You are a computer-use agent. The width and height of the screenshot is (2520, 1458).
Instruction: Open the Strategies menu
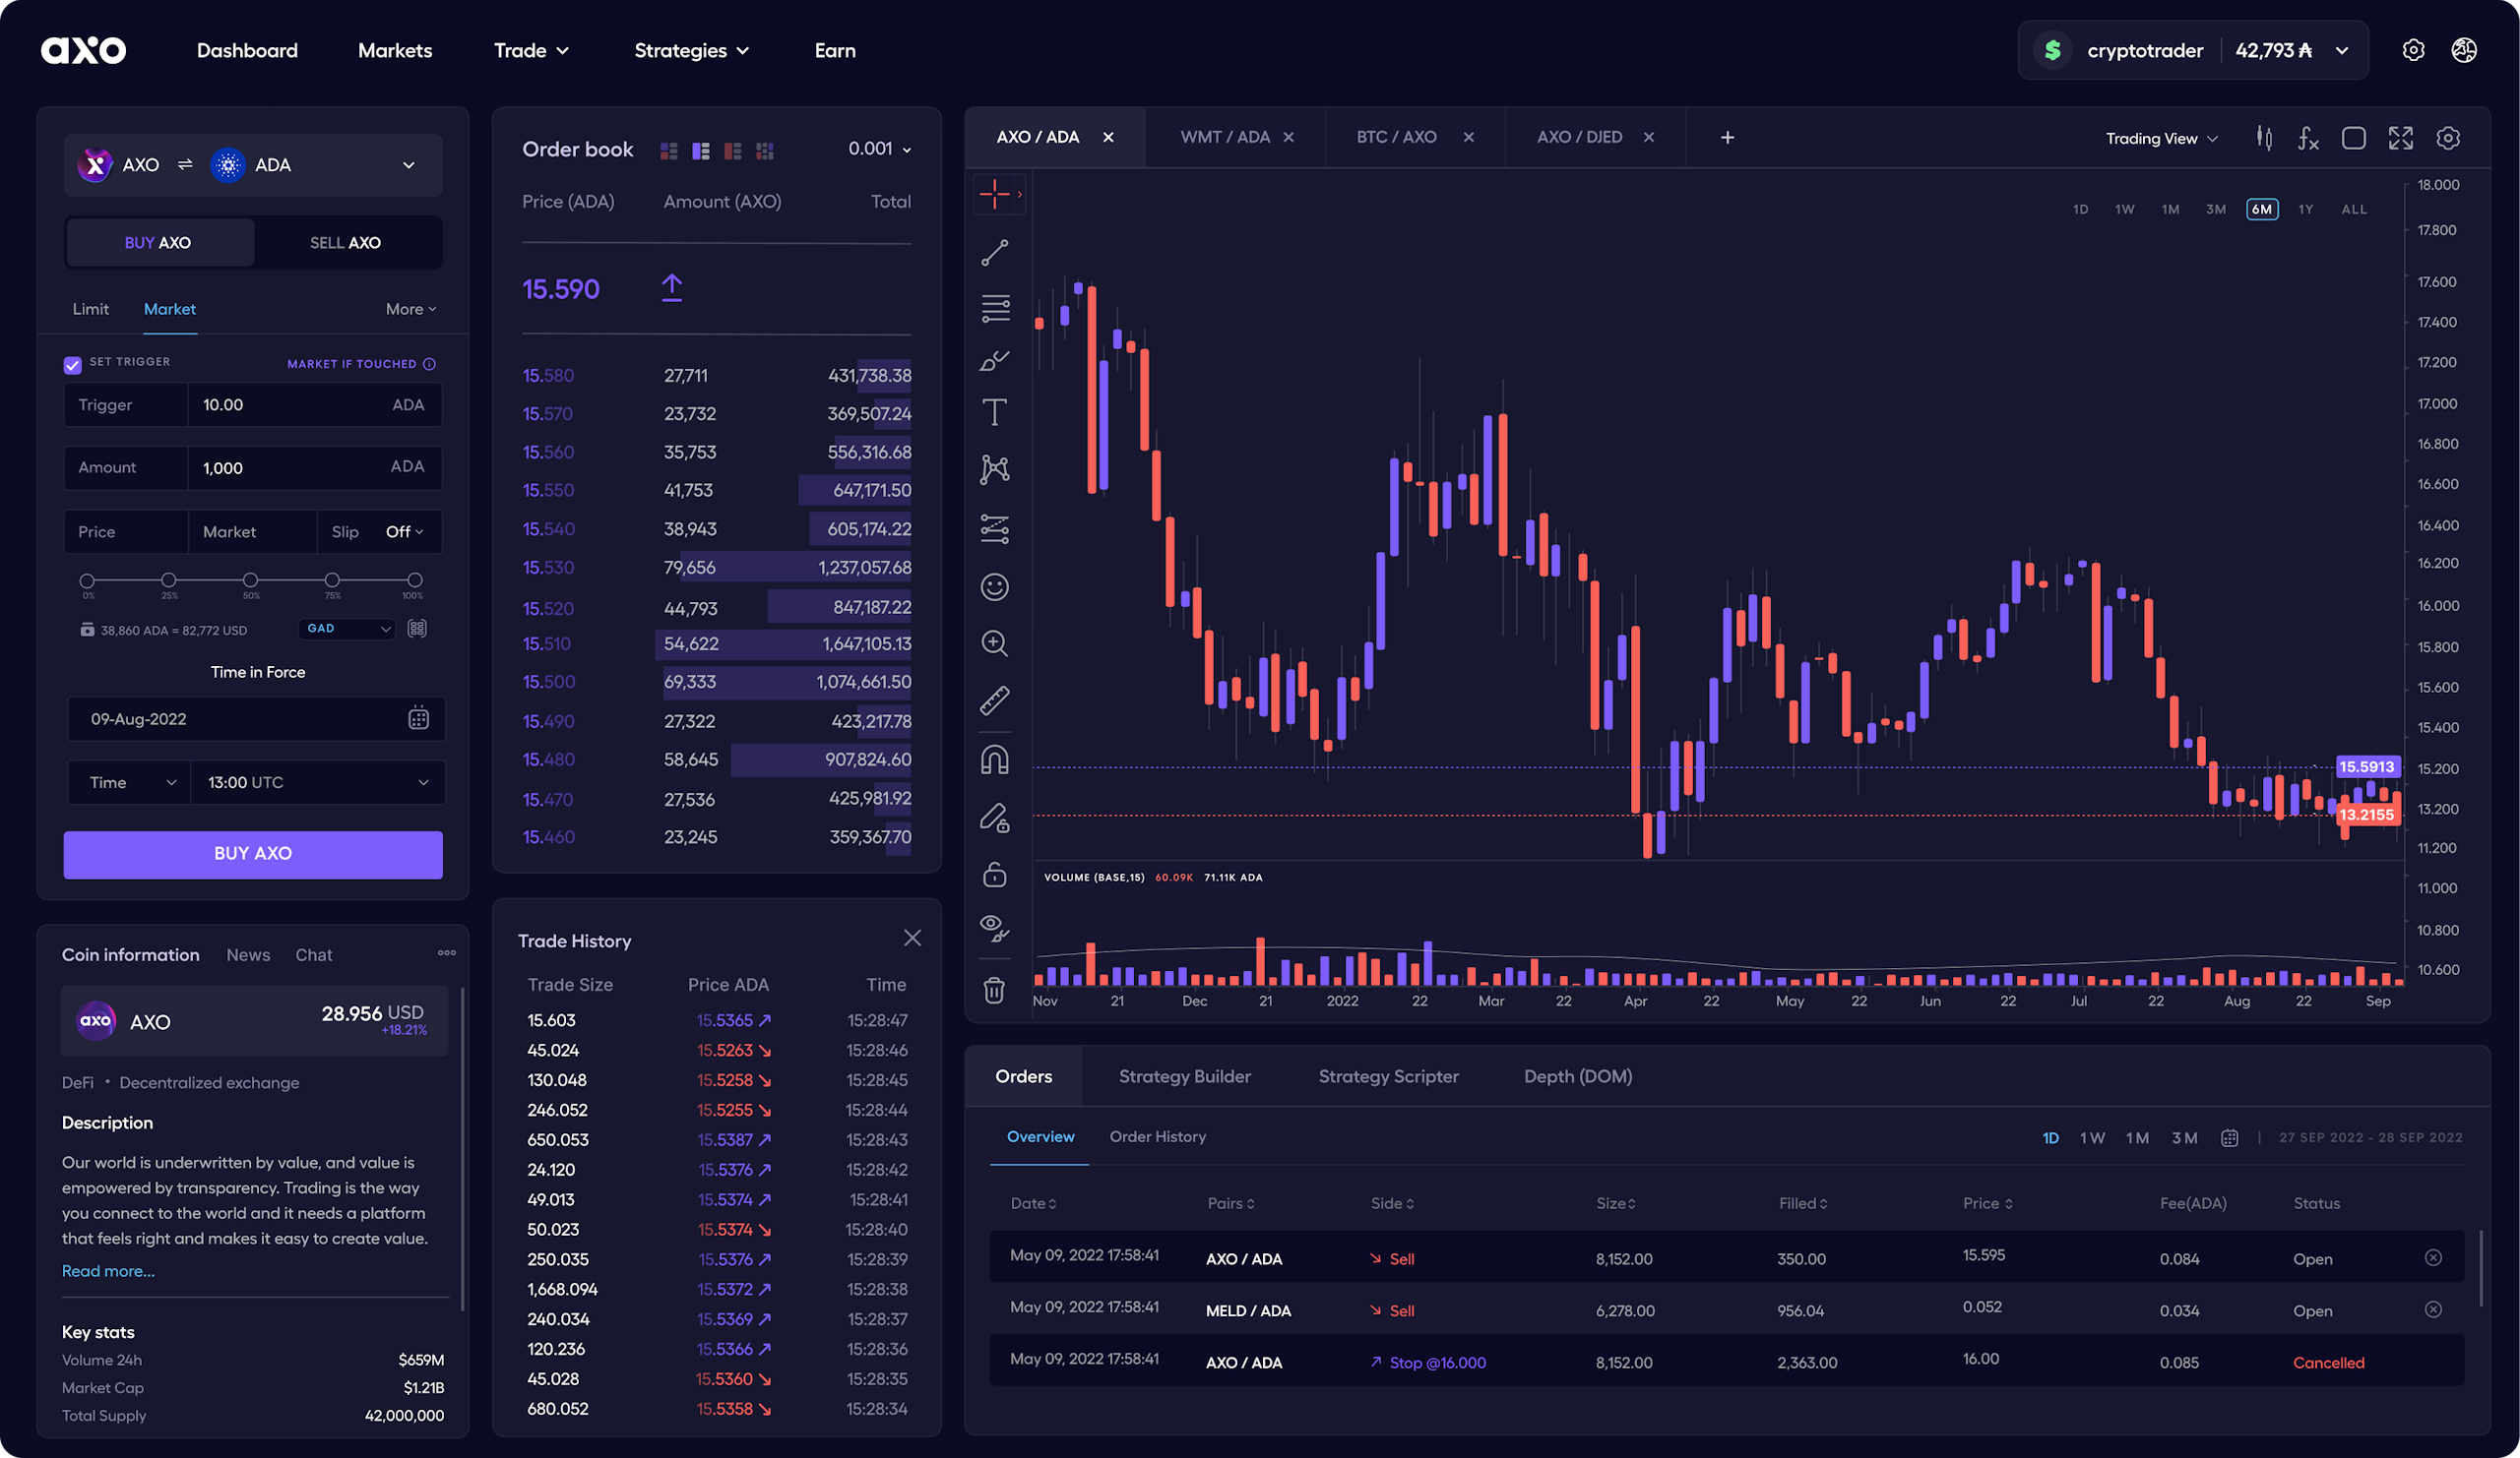click(691, 50)
